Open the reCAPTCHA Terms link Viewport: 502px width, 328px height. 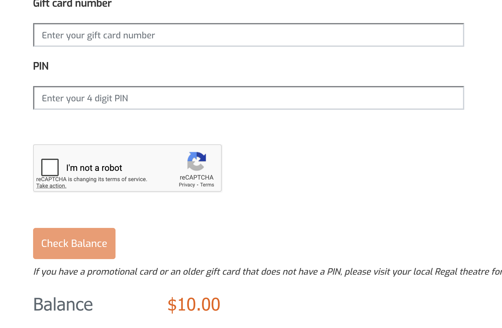tap(207, 185)
